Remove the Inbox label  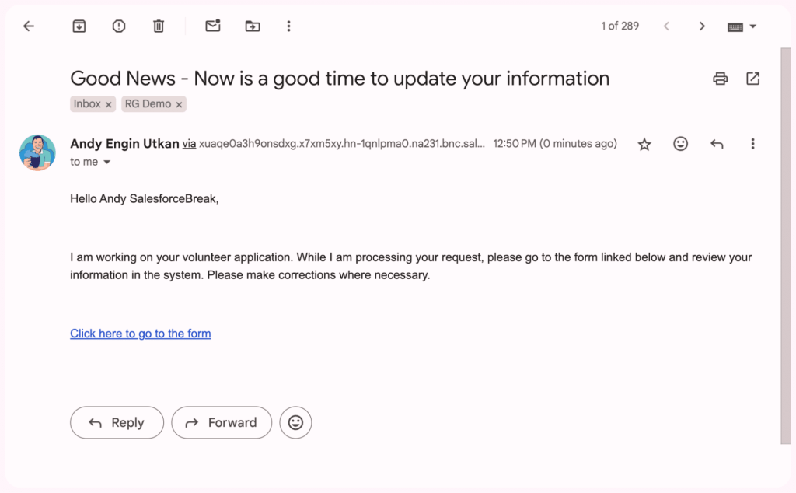[107, 103]
